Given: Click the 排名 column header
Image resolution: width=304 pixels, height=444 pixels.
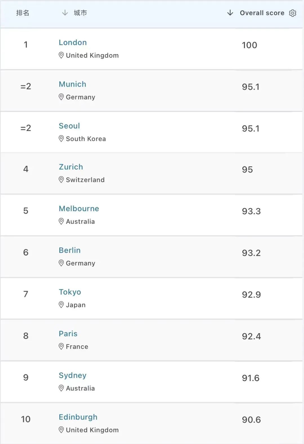Looking at the screenshot, I should coord(23,13).
